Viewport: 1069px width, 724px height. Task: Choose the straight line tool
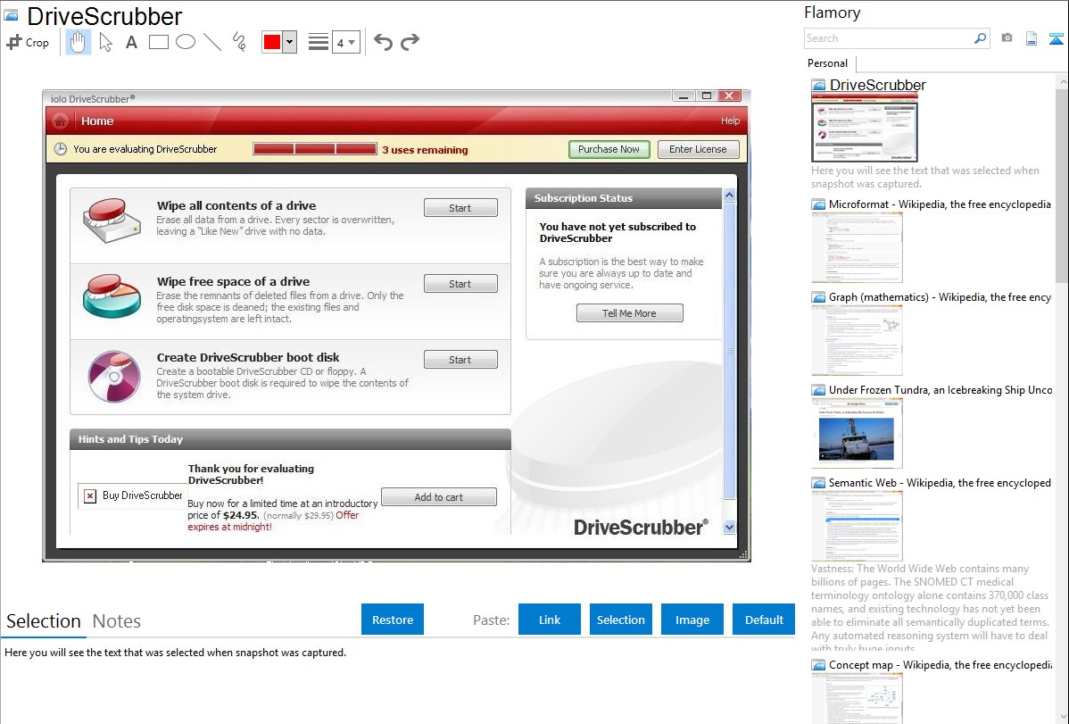tap(212, 42)
